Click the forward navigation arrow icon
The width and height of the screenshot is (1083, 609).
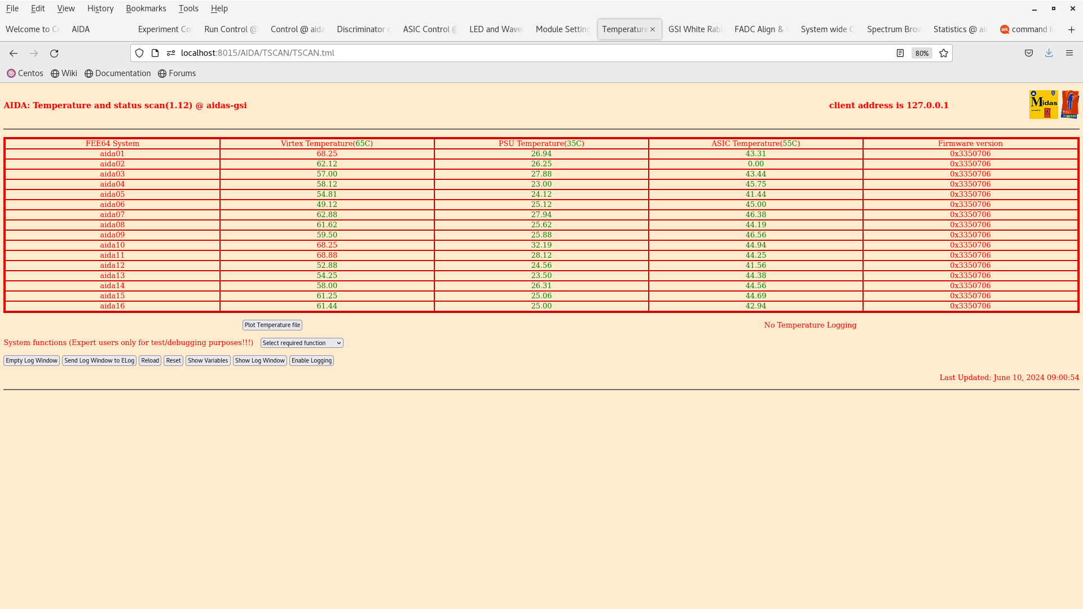click(x=33, y=53)
